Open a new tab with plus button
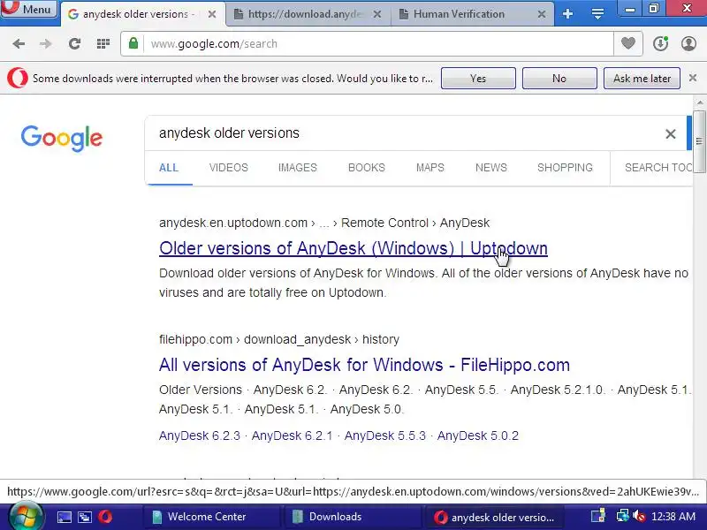Viewport: 707px width, 530px height. point(567,14)
